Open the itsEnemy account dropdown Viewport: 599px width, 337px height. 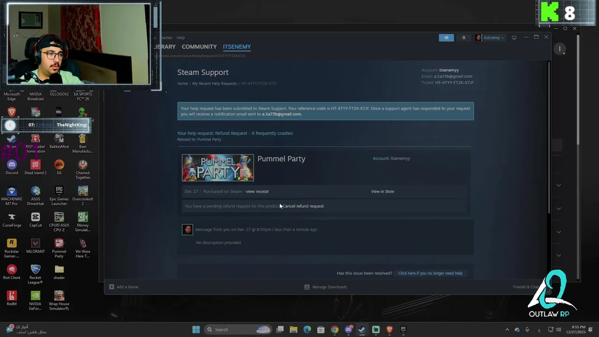click(490, 37)
